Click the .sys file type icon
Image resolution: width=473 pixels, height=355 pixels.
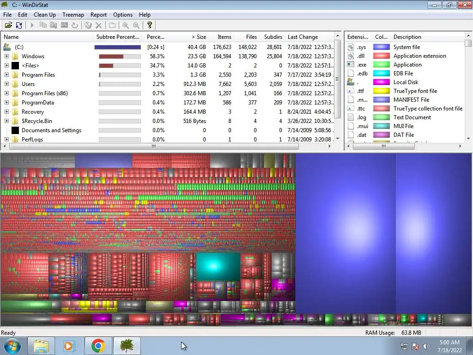click(351, 47)
